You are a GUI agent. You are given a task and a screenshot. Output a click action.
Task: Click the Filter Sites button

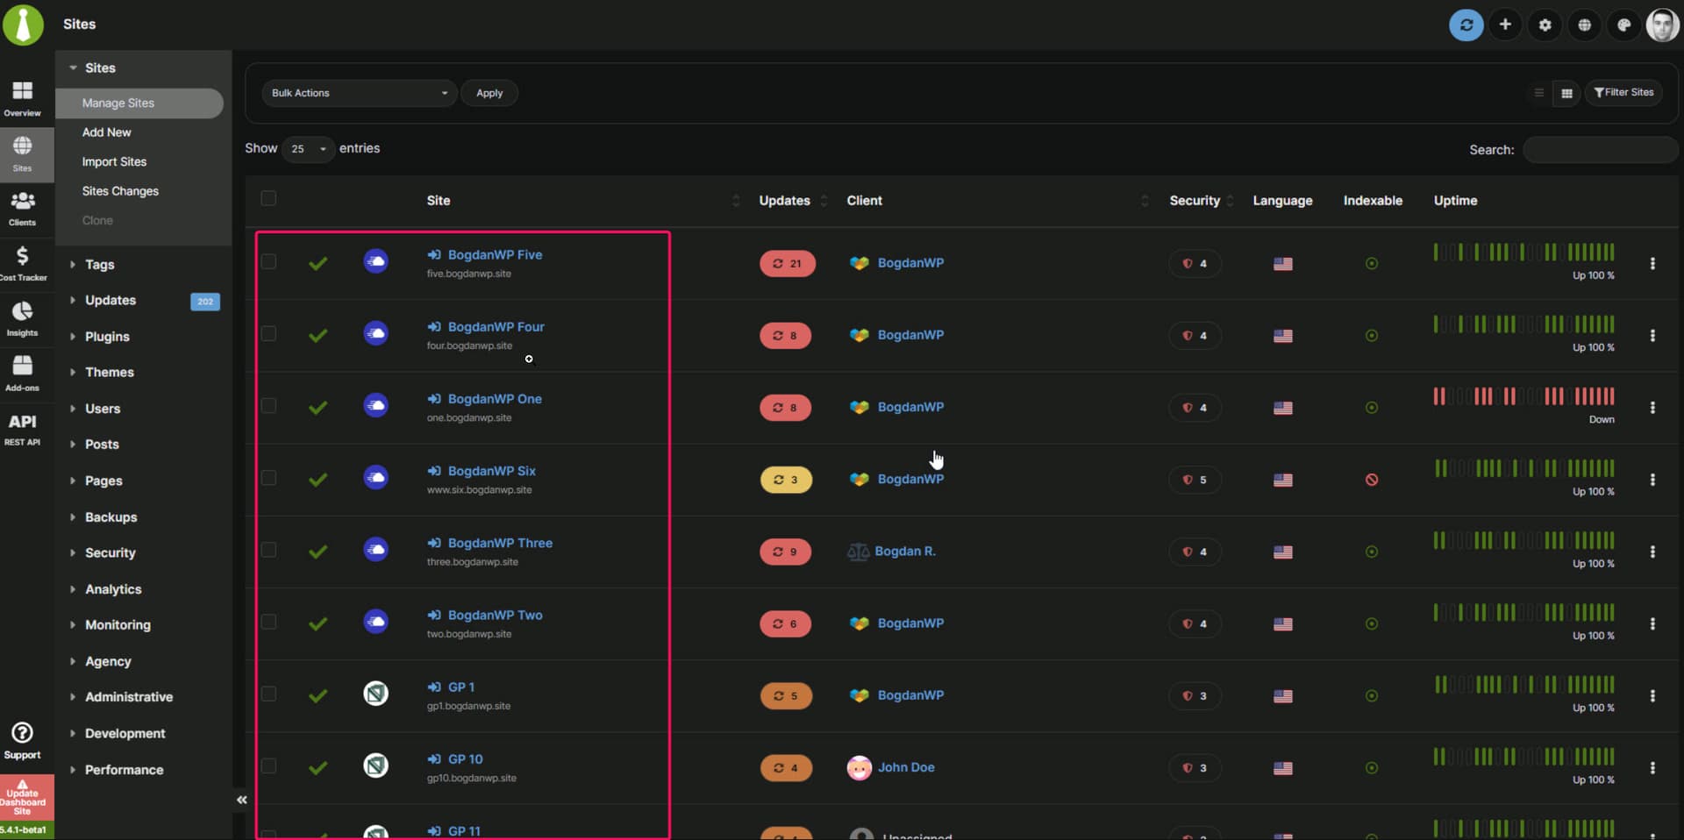click(x=1623, y=93)
